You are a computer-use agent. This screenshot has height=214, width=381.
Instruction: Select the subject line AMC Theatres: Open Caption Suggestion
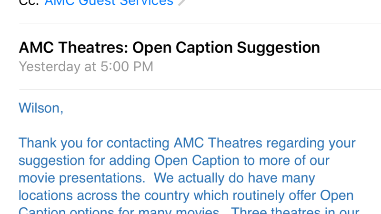[169, 48]
